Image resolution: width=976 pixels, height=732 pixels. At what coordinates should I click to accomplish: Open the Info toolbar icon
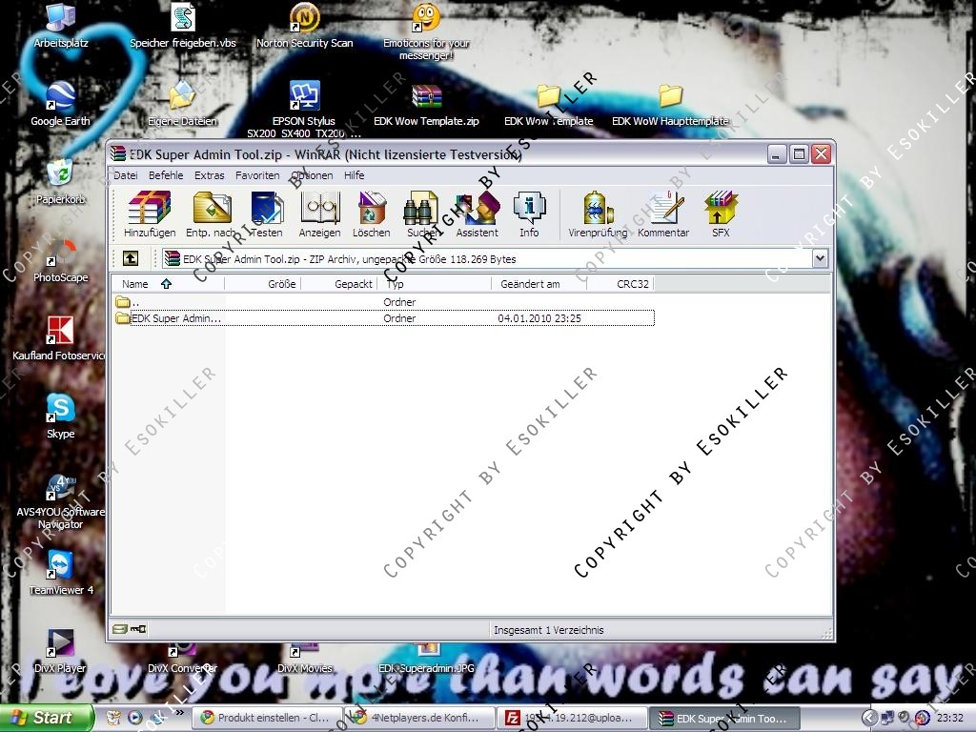(529, 214)
